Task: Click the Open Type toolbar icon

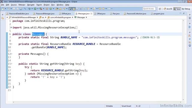Action: (x=57, y=9)
